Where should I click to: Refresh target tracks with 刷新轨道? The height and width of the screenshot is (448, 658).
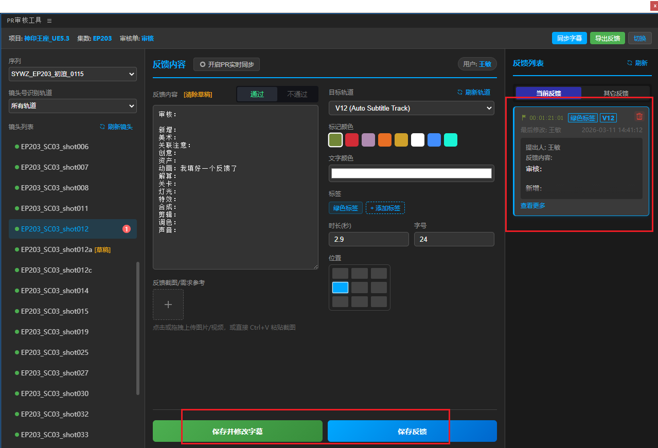473,93
